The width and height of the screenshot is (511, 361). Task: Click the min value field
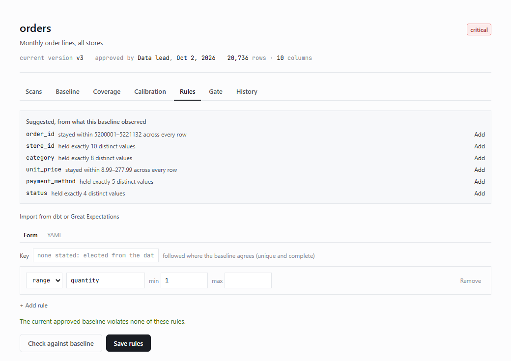click(x=184, y=280)
